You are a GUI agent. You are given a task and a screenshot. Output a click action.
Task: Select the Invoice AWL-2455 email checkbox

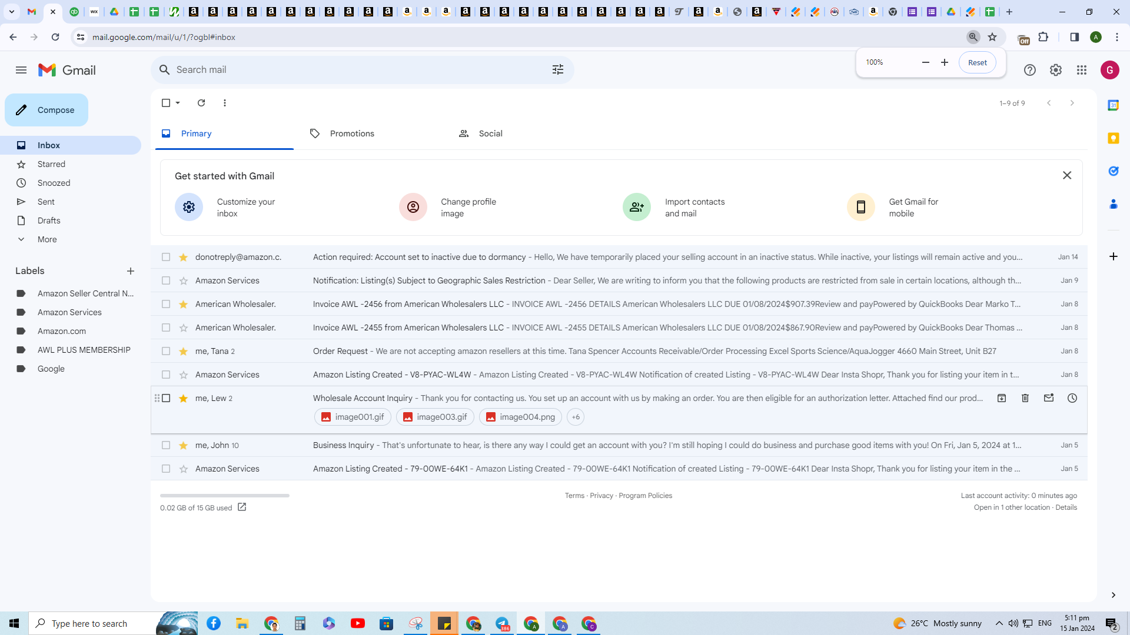coord(166,327)
